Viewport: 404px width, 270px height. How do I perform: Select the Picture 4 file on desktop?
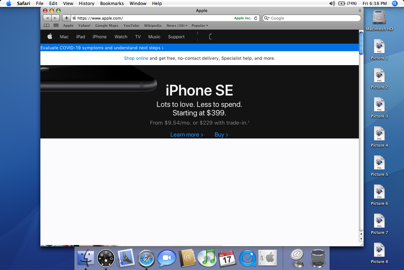379,137
